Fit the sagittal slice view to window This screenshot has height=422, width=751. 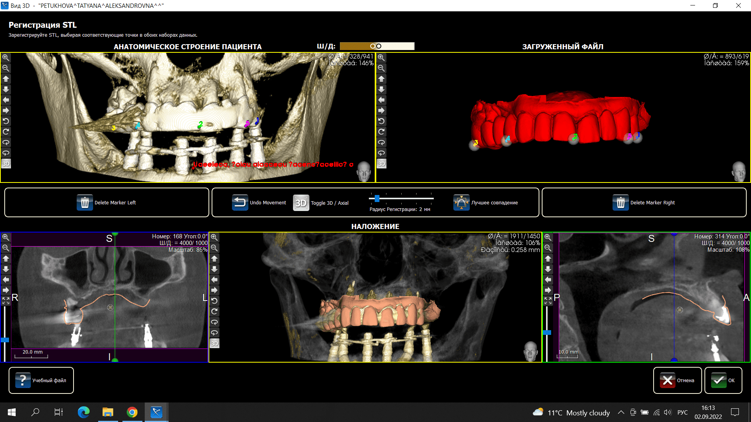pyautogui.click(x=548, y=301)
